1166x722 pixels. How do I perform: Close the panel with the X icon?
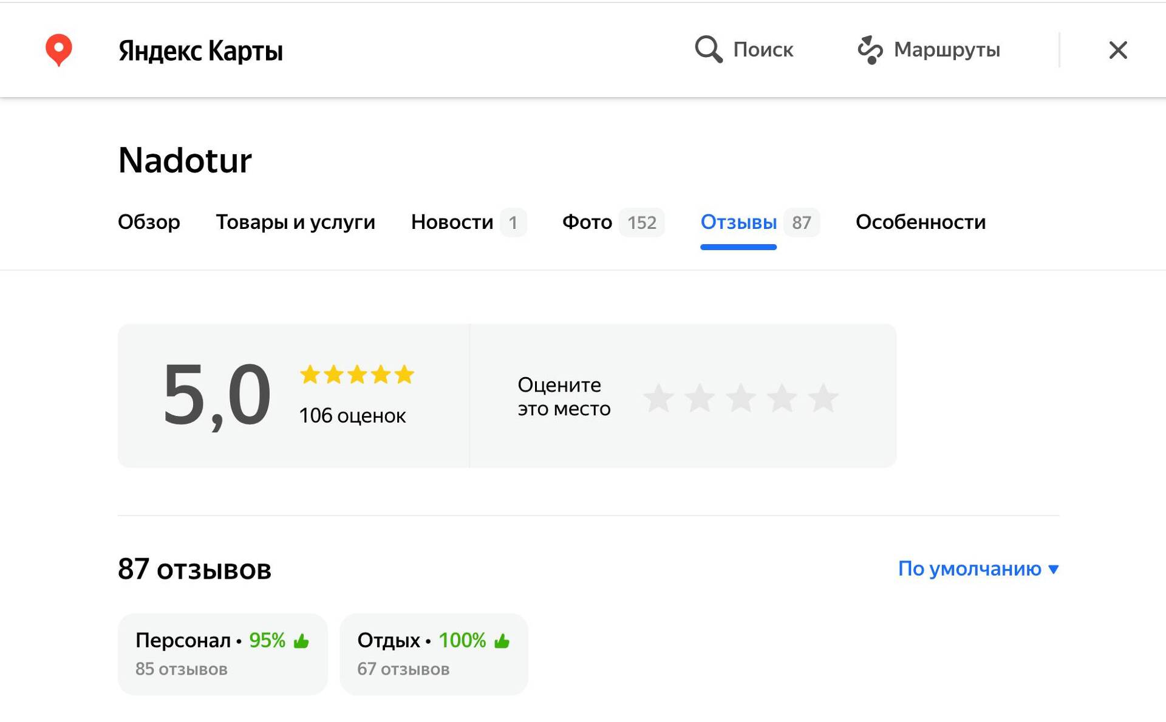[1117, 50]
